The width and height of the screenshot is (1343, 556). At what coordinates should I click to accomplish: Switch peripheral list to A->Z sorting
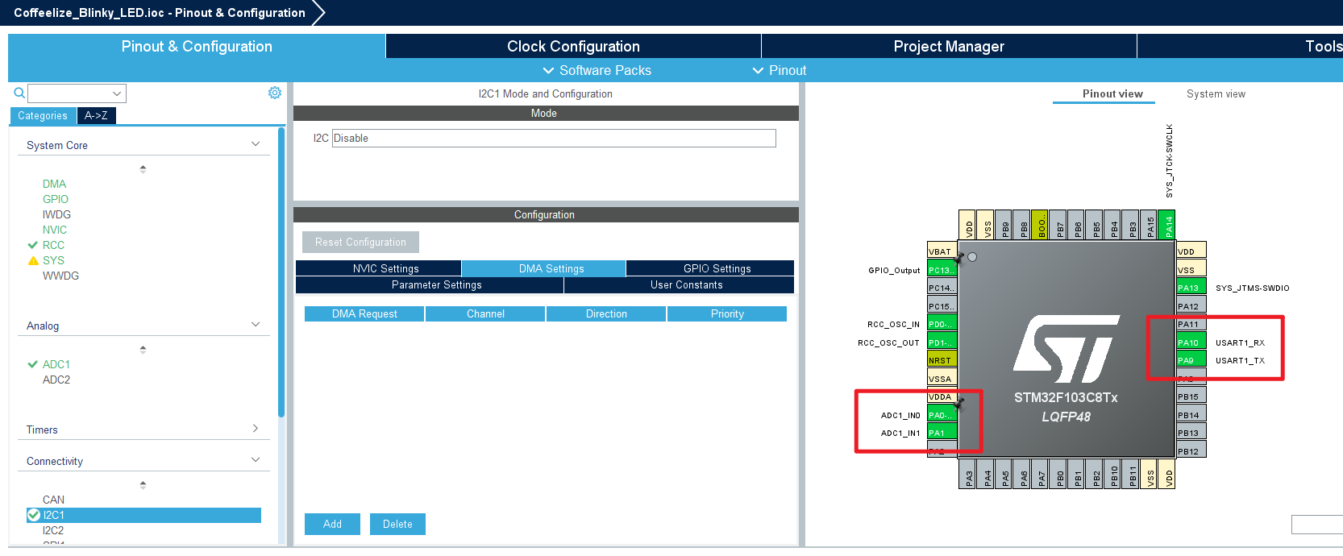pos(96,116)
